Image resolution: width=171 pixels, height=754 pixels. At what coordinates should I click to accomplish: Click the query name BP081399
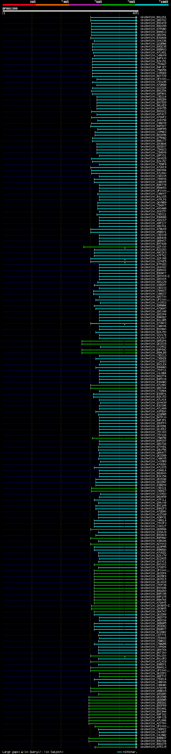click(10, 9)
